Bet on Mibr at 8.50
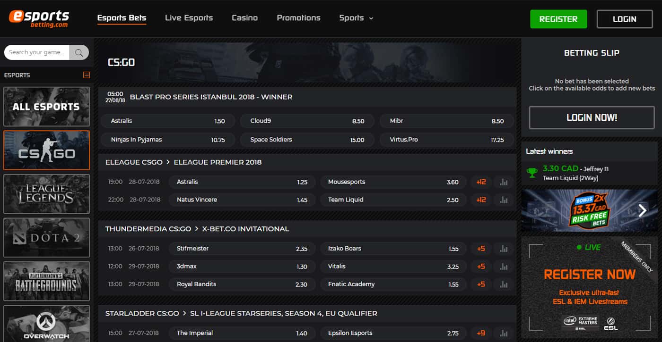 pyautogui.click(x=447, y=121)
